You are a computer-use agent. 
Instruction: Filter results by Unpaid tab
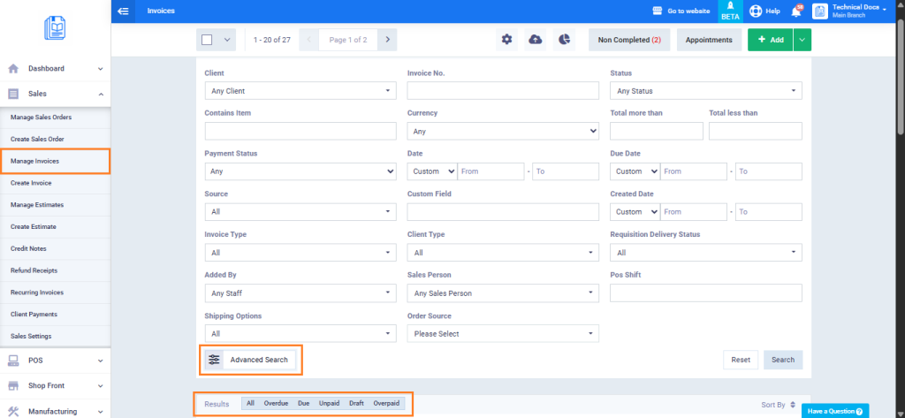tap(329, 403)
